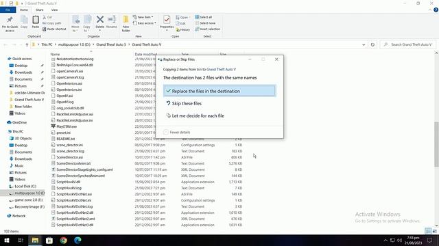The width and height of the screenshot is (439, 246).
Task: Open Grand Theft Auto V link in dialog
Action: tap(221, 70)
